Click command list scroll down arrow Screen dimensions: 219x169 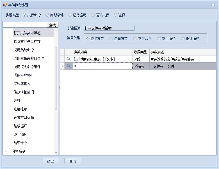point(56,153)
